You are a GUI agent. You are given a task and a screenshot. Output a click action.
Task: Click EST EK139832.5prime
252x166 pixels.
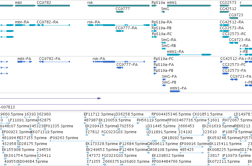pos(168,156)
